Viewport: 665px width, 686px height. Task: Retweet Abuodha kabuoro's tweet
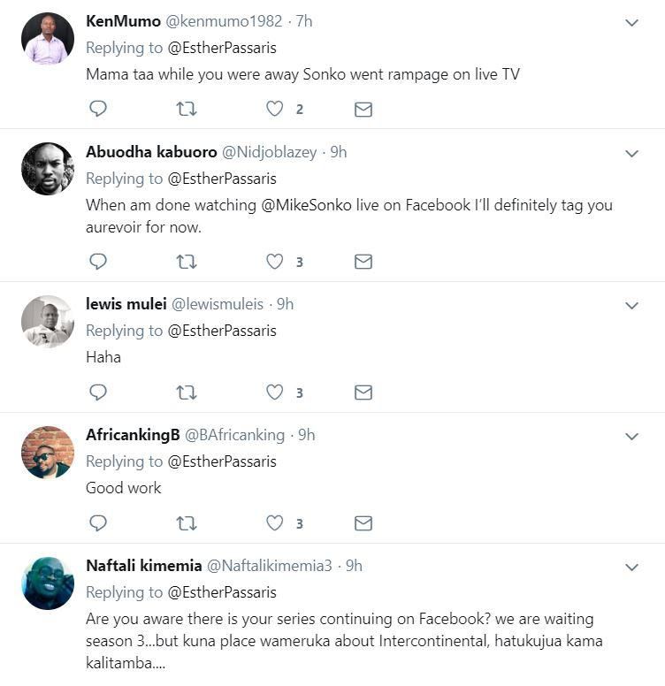(x=187, y=262)
